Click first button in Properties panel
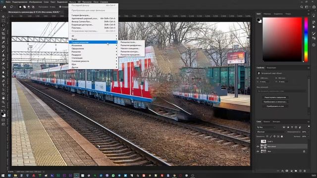The image size is (317, 178). (x=275, y=97)
